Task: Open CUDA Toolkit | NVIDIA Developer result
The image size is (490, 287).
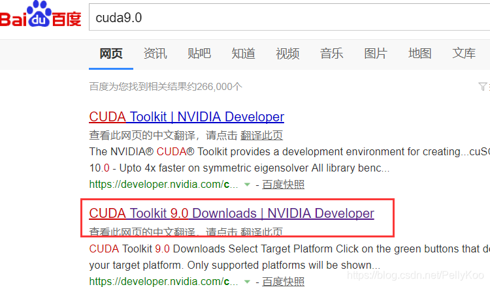Action: pyautogui.click(x=187, y=117)
